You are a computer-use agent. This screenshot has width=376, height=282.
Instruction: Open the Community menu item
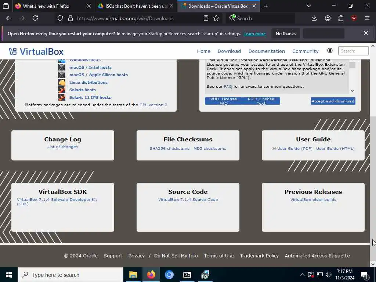tap(305, 51)
